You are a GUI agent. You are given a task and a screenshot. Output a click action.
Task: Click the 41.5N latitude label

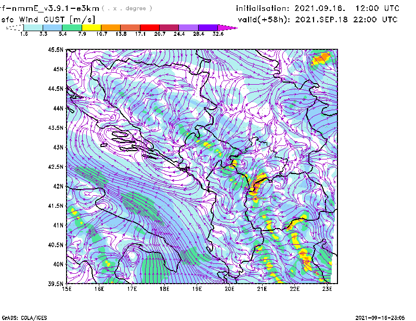56,206
